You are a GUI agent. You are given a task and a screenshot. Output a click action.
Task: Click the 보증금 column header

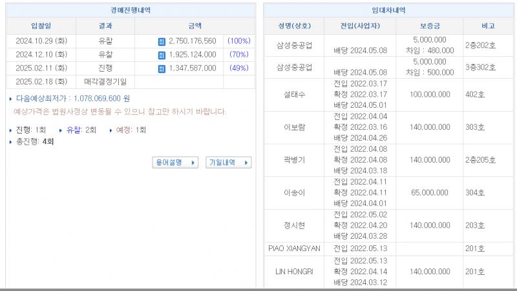(429, 26)
